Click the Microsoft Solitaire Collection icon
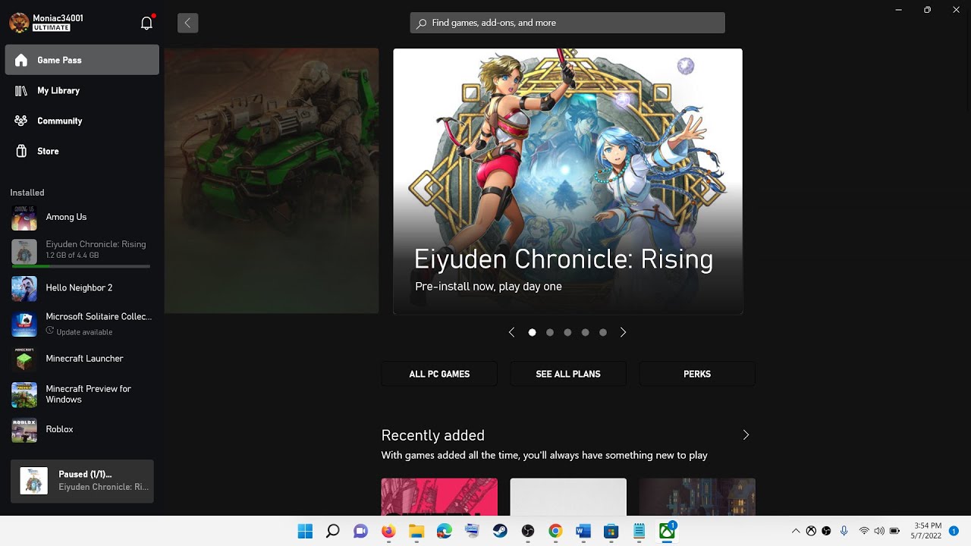 coord(24,324)
